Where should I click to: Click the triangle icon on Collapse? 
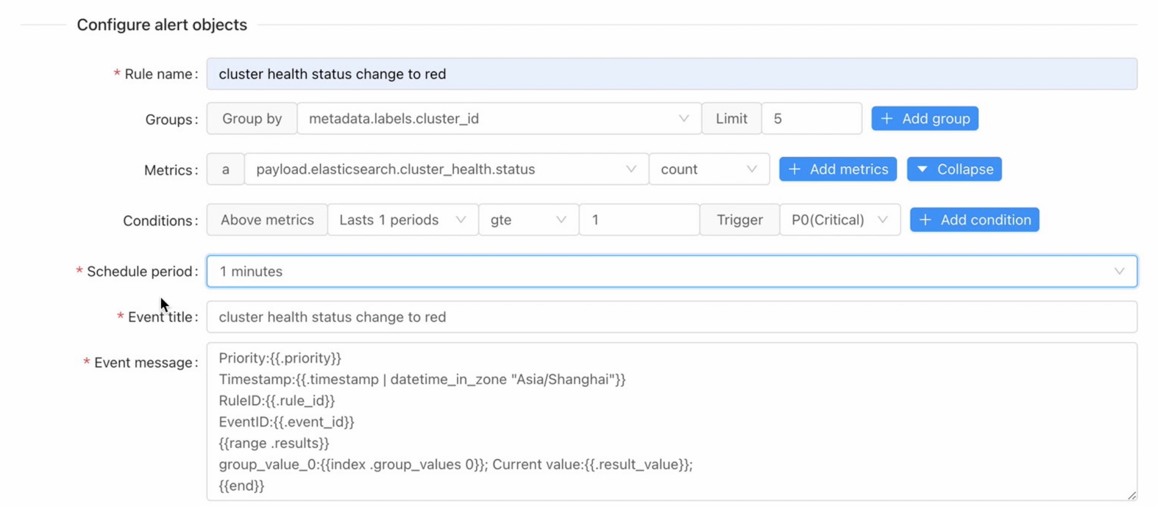pos(922,169)
